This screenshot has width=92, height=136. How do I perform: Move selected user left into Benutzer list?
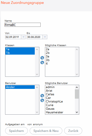point(42,96)
